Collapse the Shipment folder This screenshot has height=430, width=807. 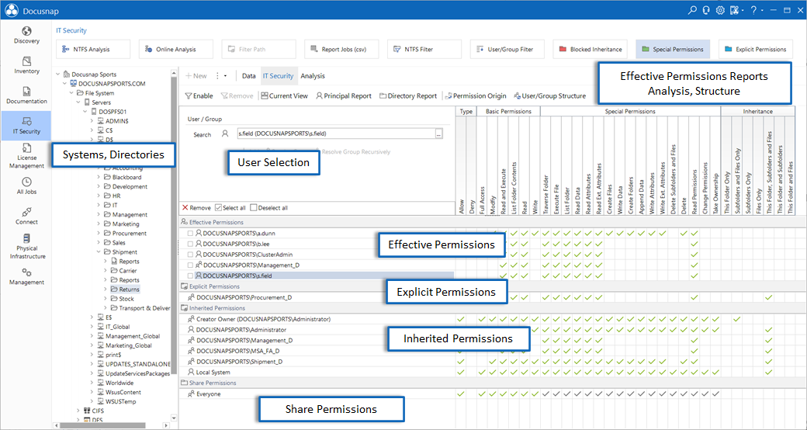(99, 251)
